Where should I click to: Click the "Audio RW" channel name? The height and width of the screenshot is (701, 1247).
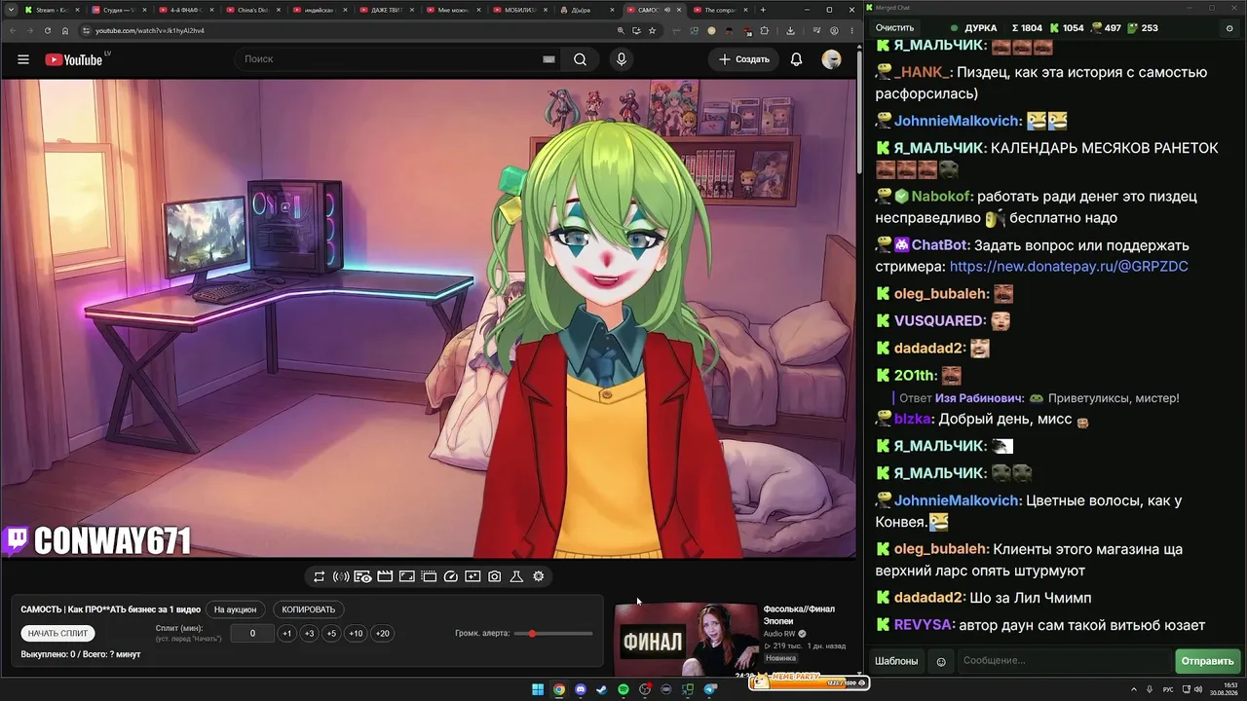(x=779, y=634)
